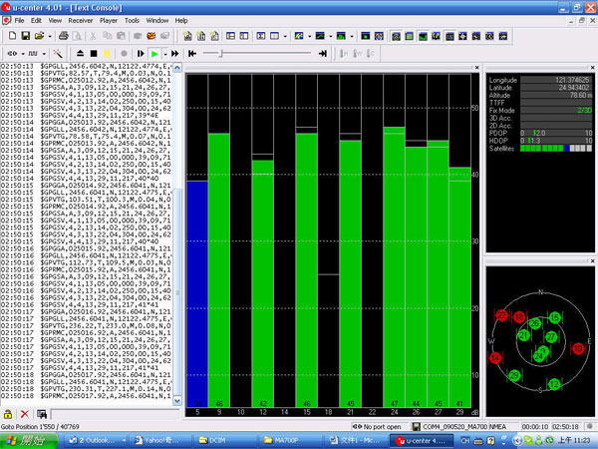Screen dimensions: 598x449
Task: Click red satellite 22 in sky view
Action: (502, 315)
